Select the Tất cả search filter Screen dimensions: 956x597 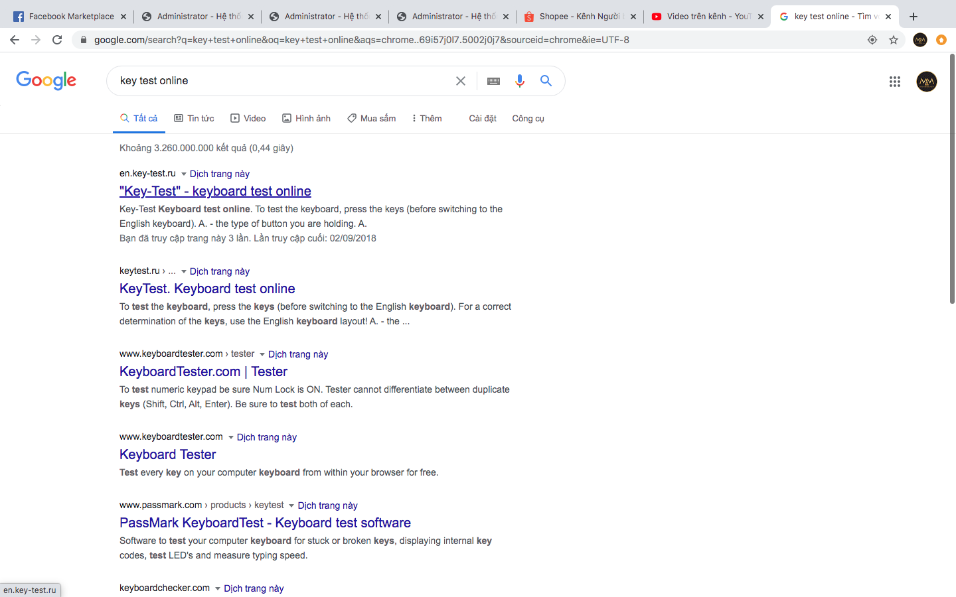139,118
